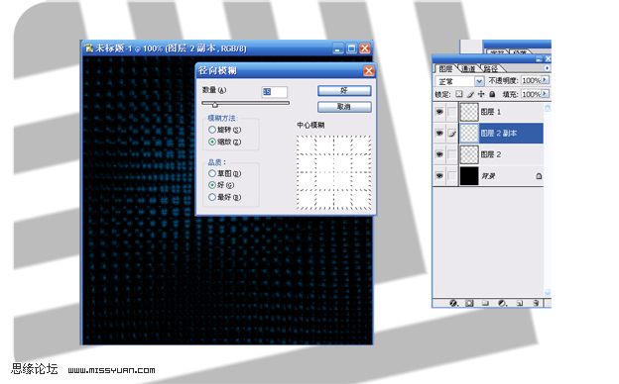
Task: Open the 填充 fill slider arrow
Action: coord(545,94)
